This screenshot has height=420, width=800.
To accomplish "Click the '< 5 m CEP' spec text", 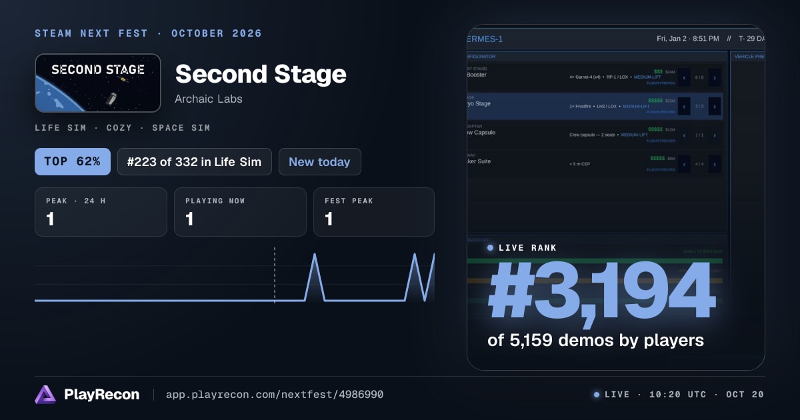I will pos(579,164).
